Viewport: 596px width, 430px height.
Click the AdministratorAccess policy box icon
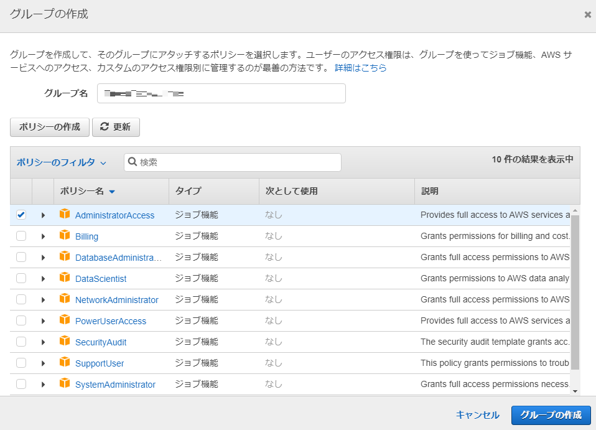pyautogui.click(x=65, y=214)
